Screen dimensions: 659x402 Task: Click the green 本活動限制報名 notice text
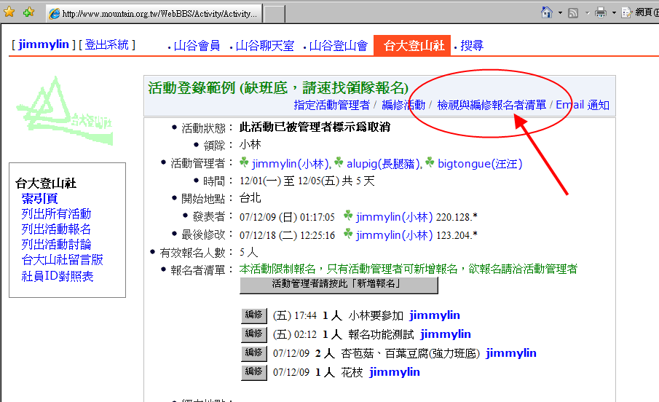pyautogui.click(x=409, y=269)
